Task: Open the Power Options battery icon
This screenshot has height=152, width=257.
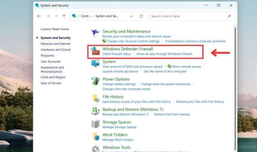Action: pyautogui.click(x=95, y=81)
